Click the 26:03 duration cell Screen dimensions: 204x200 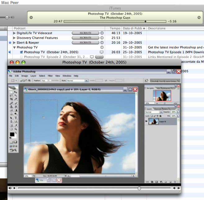pyautogui.click(x=116, y=52)
